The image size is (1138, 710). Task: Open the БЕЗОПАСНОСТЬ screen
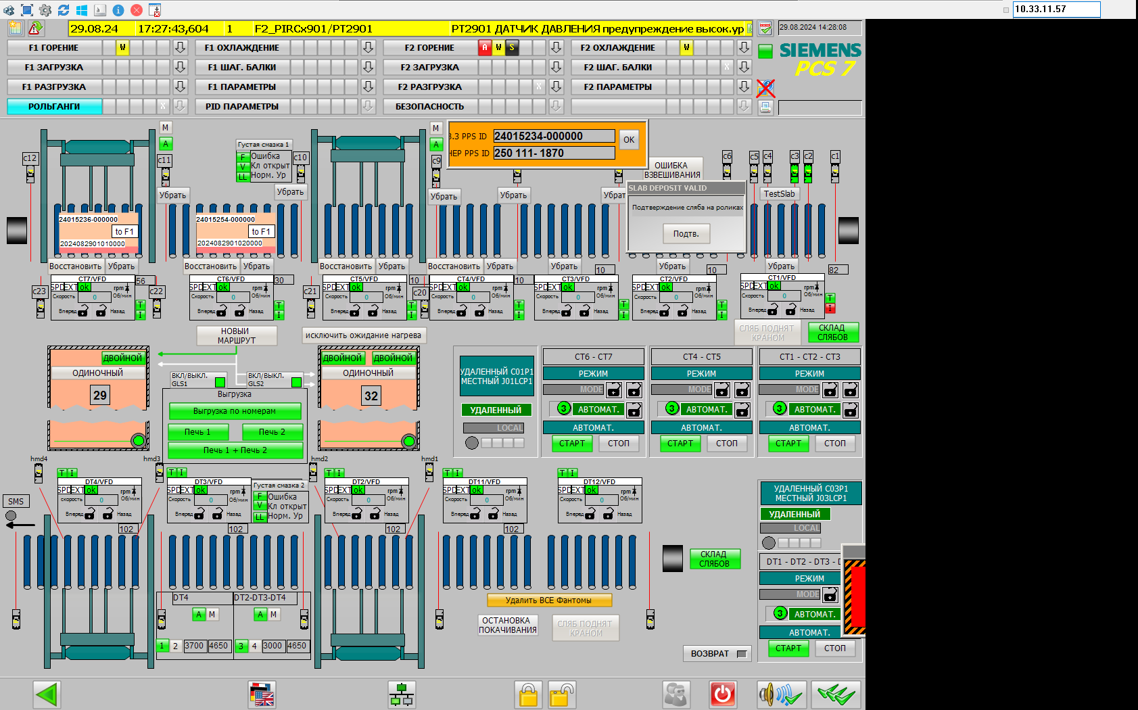430,106
